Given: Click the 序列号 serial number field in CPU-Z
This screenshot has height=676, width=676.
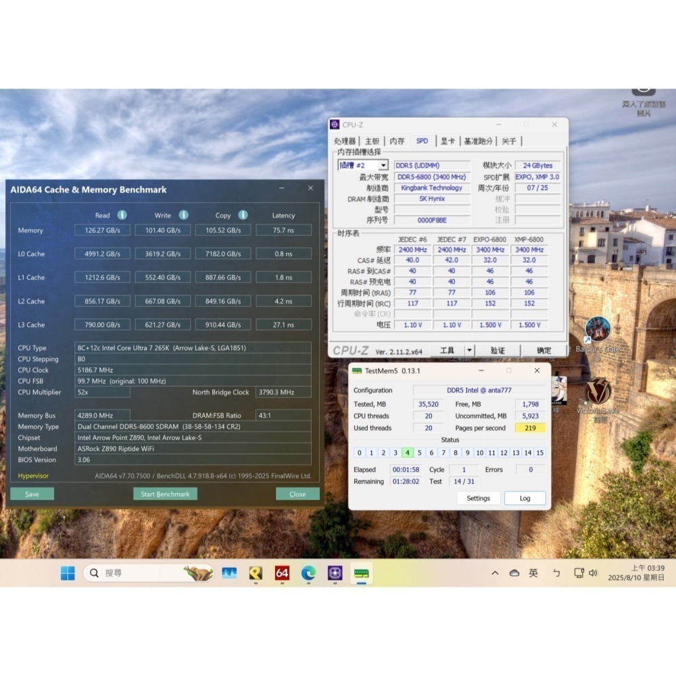Looking at the screenshot, I should point(431,220).
